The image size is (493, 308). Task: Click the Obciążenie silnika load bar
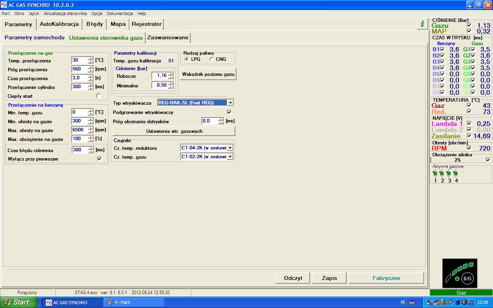click(457, 160)
